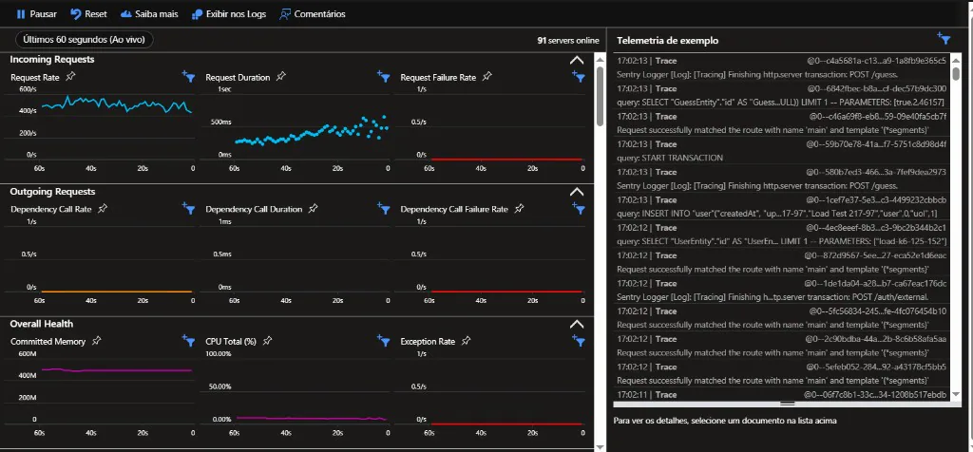The width and height of the screenshot is (973, 452).
Task: Select trace with ID ending 2b-8c6b58afa5aa
Action: pos(781,346)
